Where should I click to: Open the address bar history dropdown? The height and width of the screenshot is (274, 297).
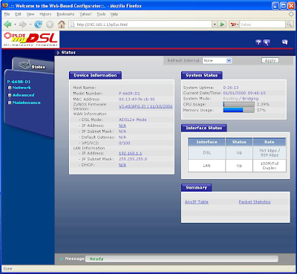(215, 25)
